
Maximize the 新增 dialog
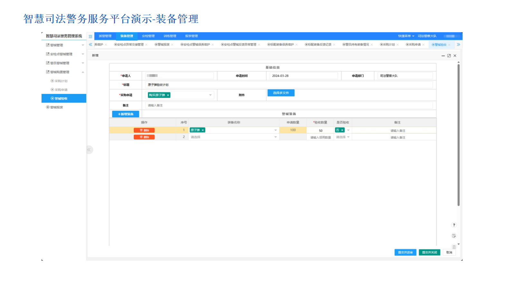point(449,56)
